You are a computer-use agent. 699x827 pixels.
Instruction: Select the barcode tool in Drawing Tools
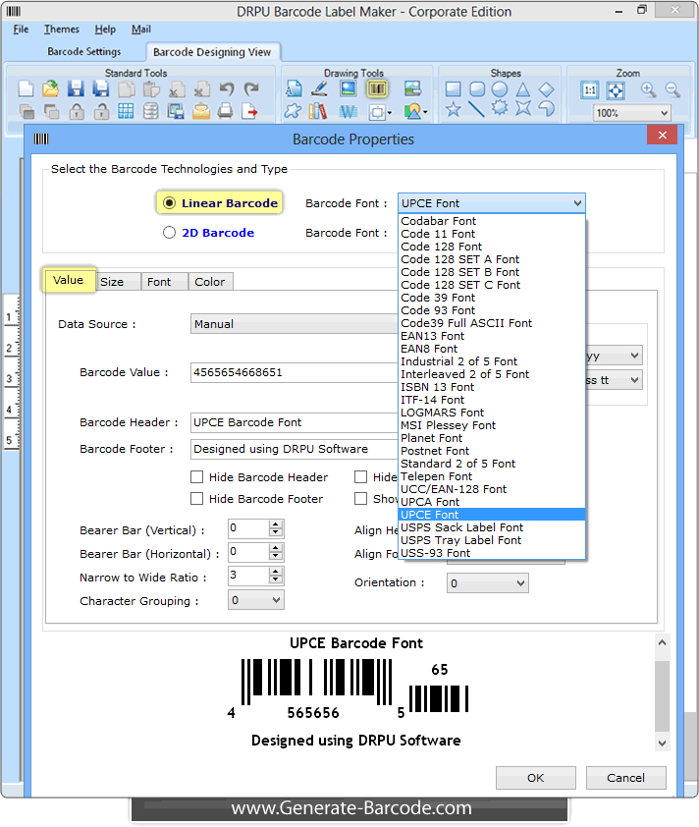coord(377,89)
